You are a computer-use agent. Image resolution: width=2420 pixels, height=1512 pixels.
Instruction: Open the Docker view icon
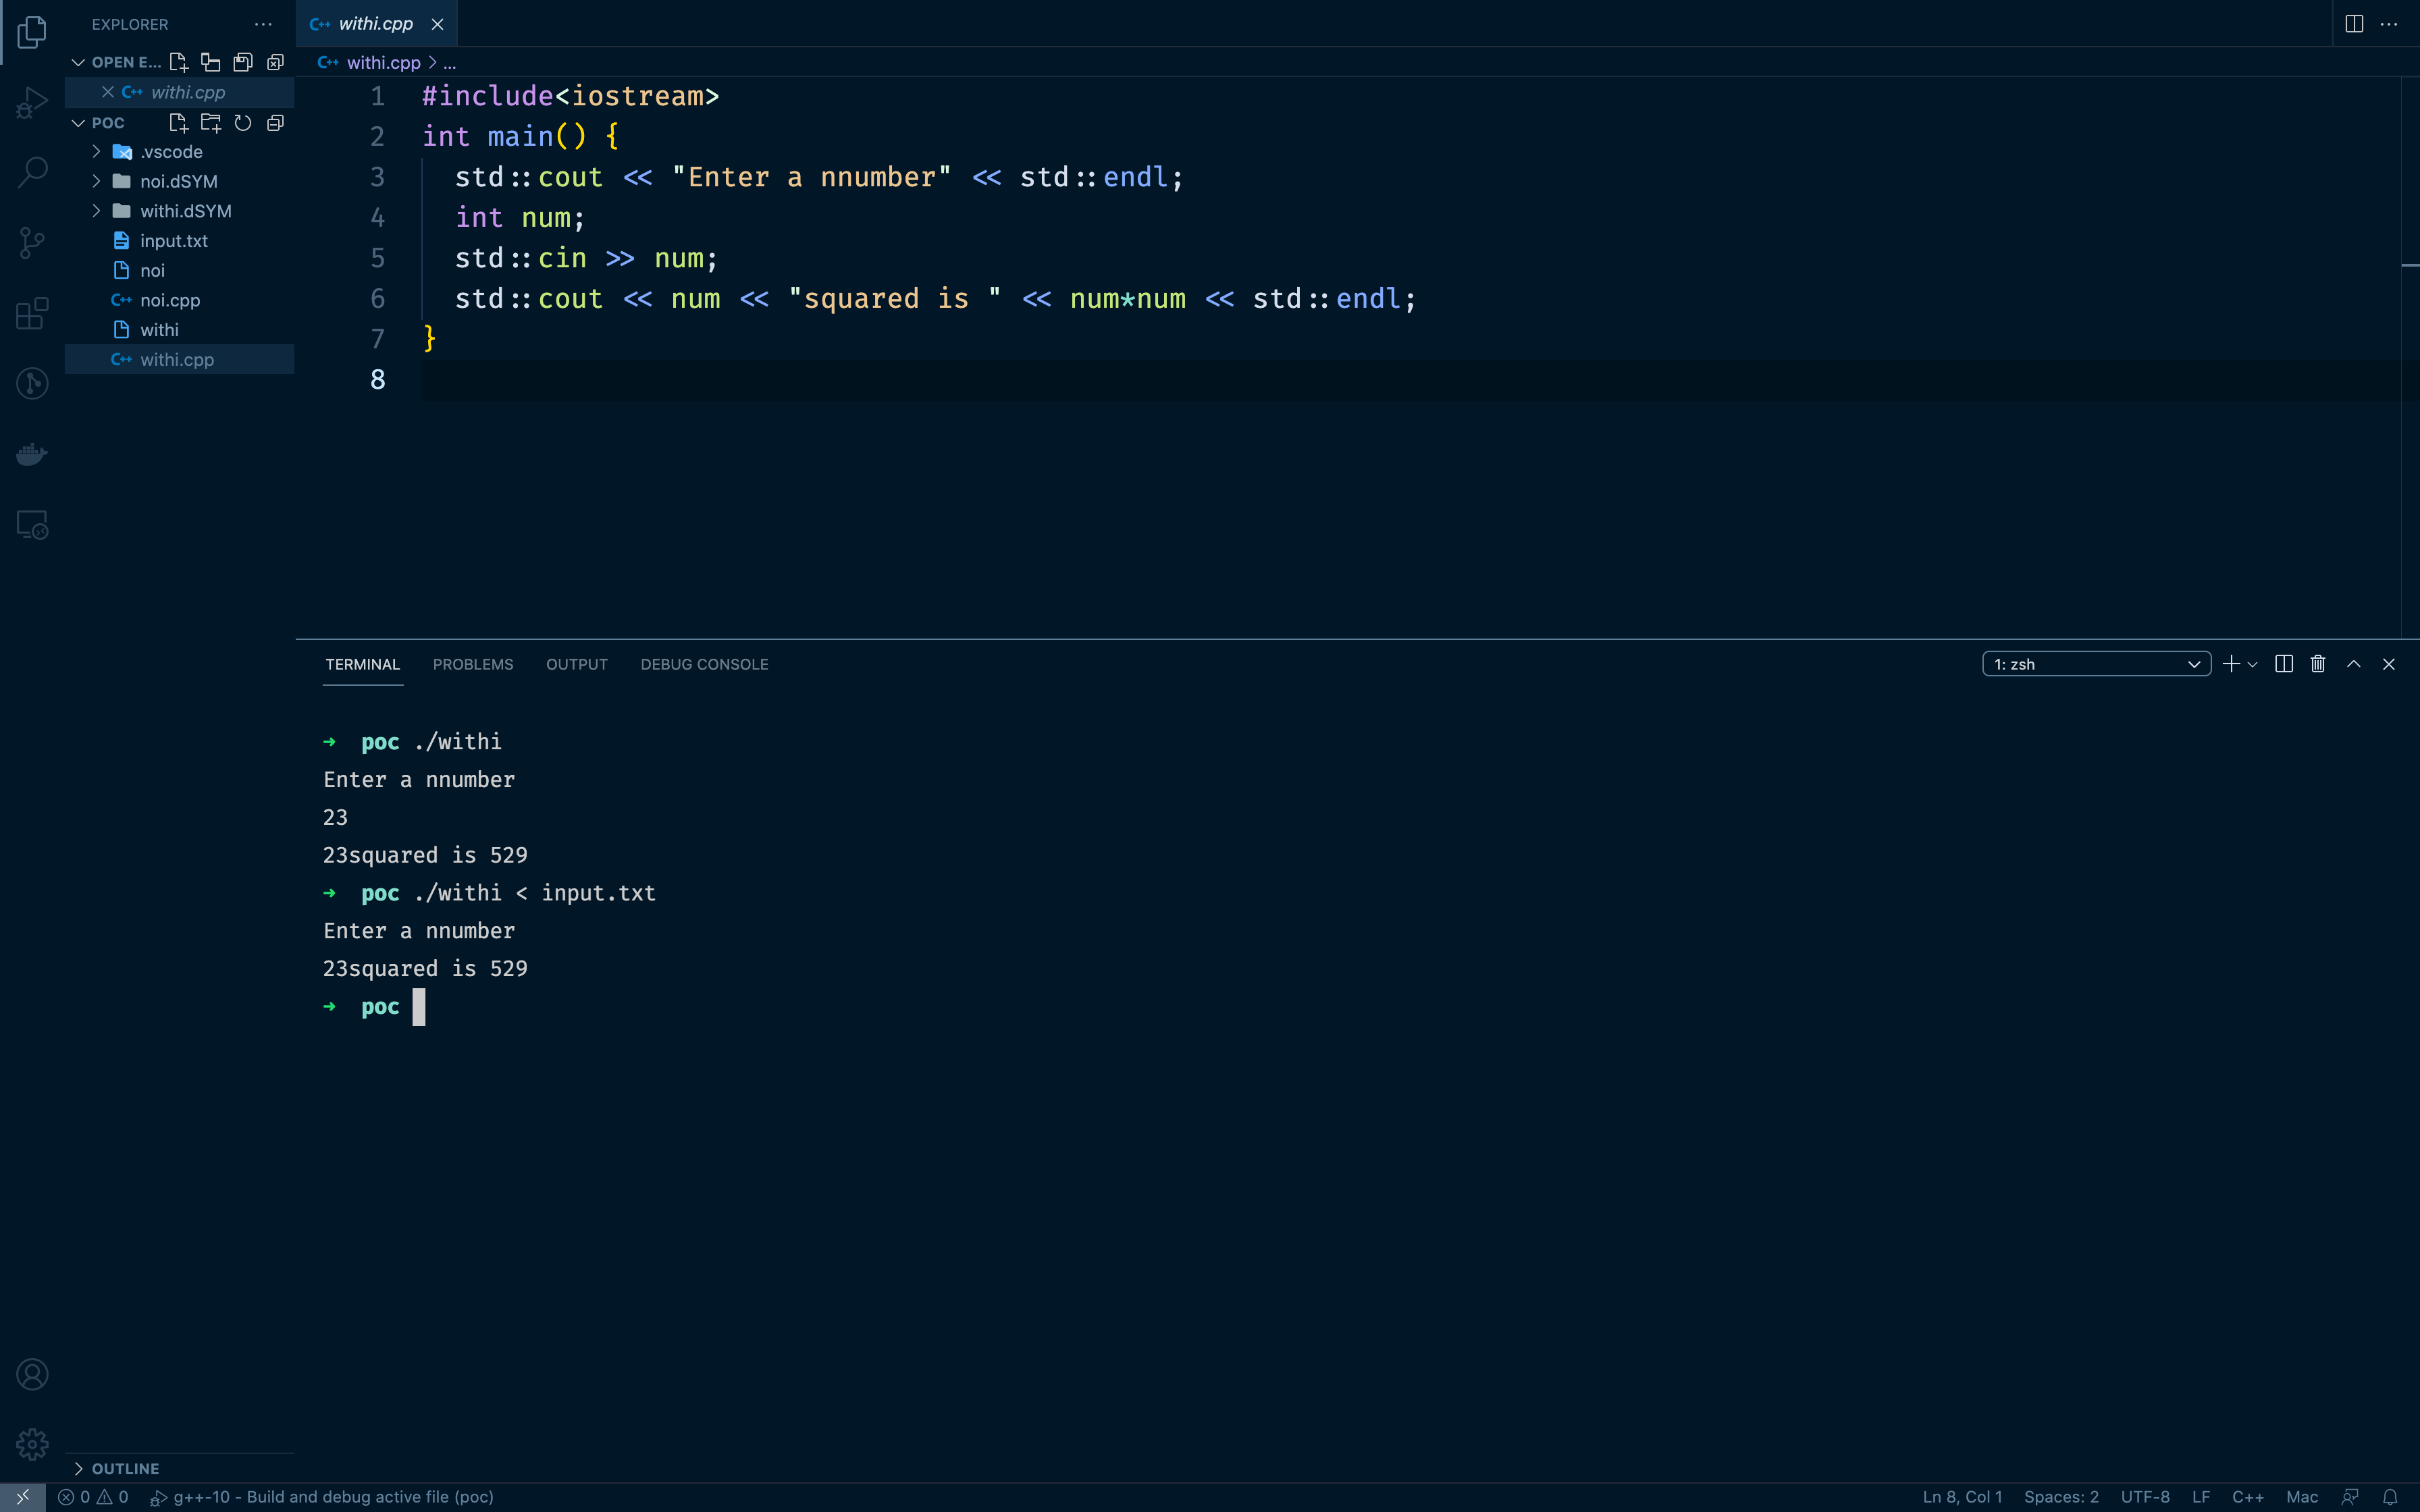pos(32,455)
